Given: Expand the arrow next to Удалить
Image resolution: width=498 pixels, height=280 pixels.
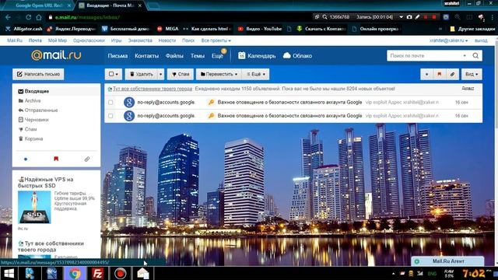Looking at the screenshot, I should (x=161, y=74).
